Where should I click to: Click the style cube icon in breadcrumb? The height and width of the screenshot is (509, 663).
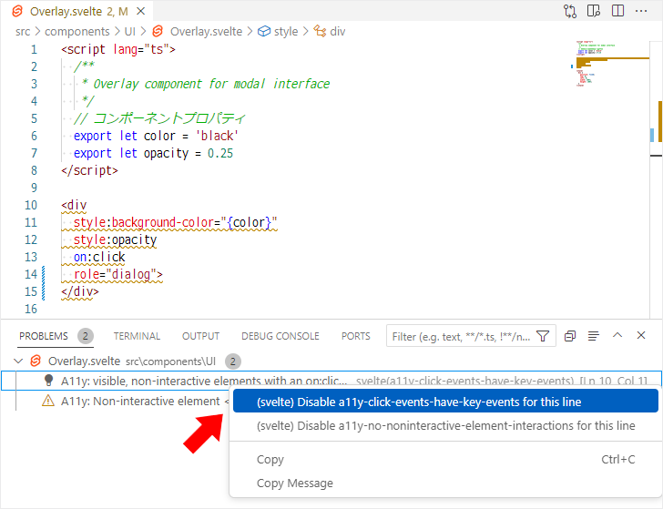[x=264, y=32]
